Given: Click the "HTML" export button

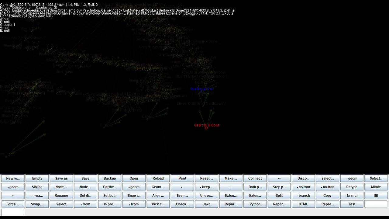Looking at the screenshot, I should (x=303, y=204).
